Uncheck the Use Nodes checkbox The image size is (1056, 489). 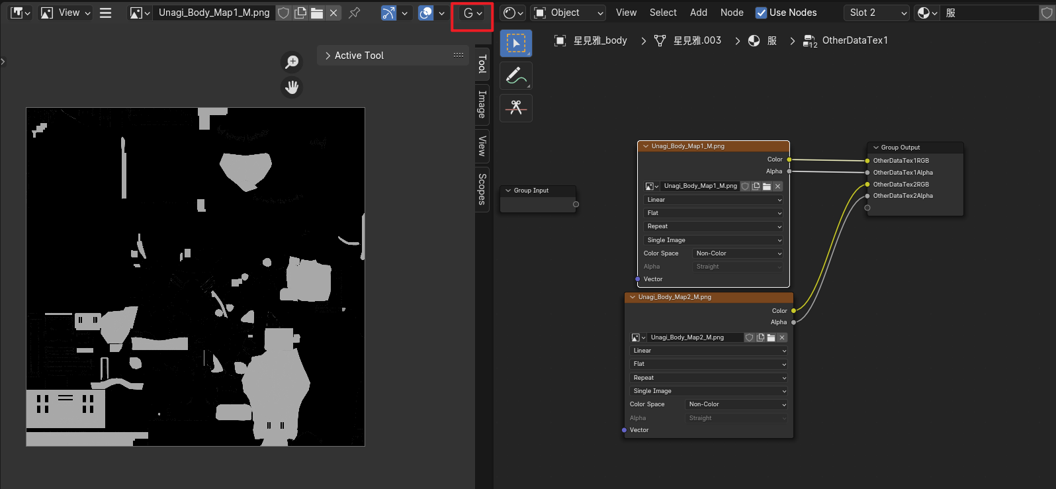pyautogui.click(x=761, y=13)
